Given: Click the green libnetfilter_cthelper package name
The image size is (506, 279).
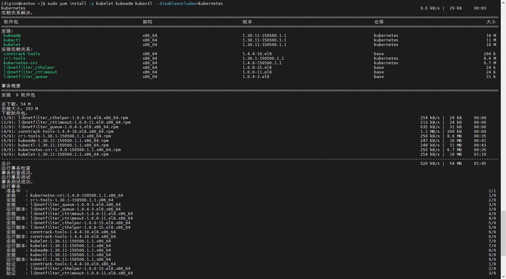Looking at the screenshot, I should coord(29,68).
